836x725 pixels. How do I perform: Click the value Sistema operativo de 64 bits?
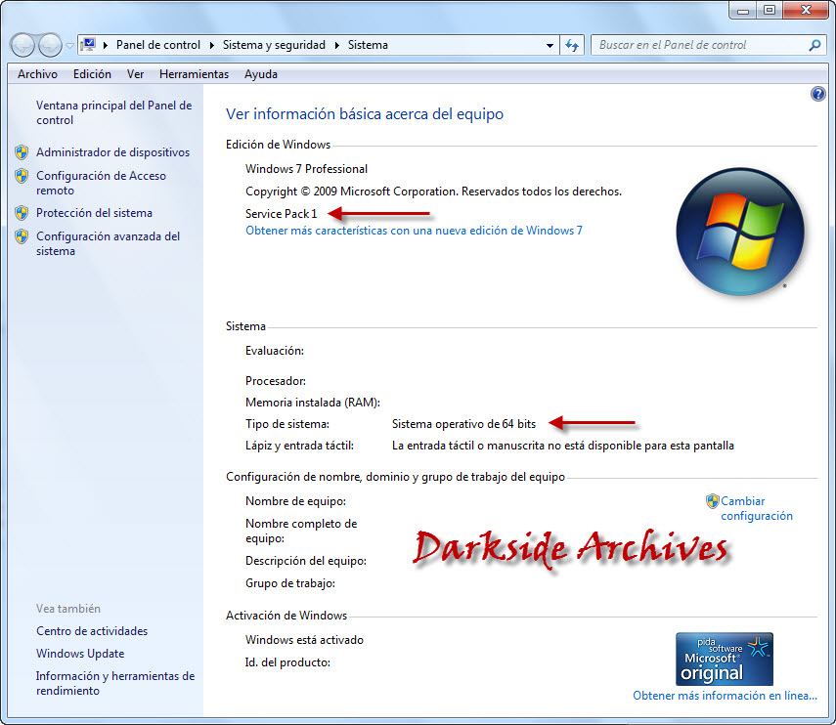click(463, 424)
